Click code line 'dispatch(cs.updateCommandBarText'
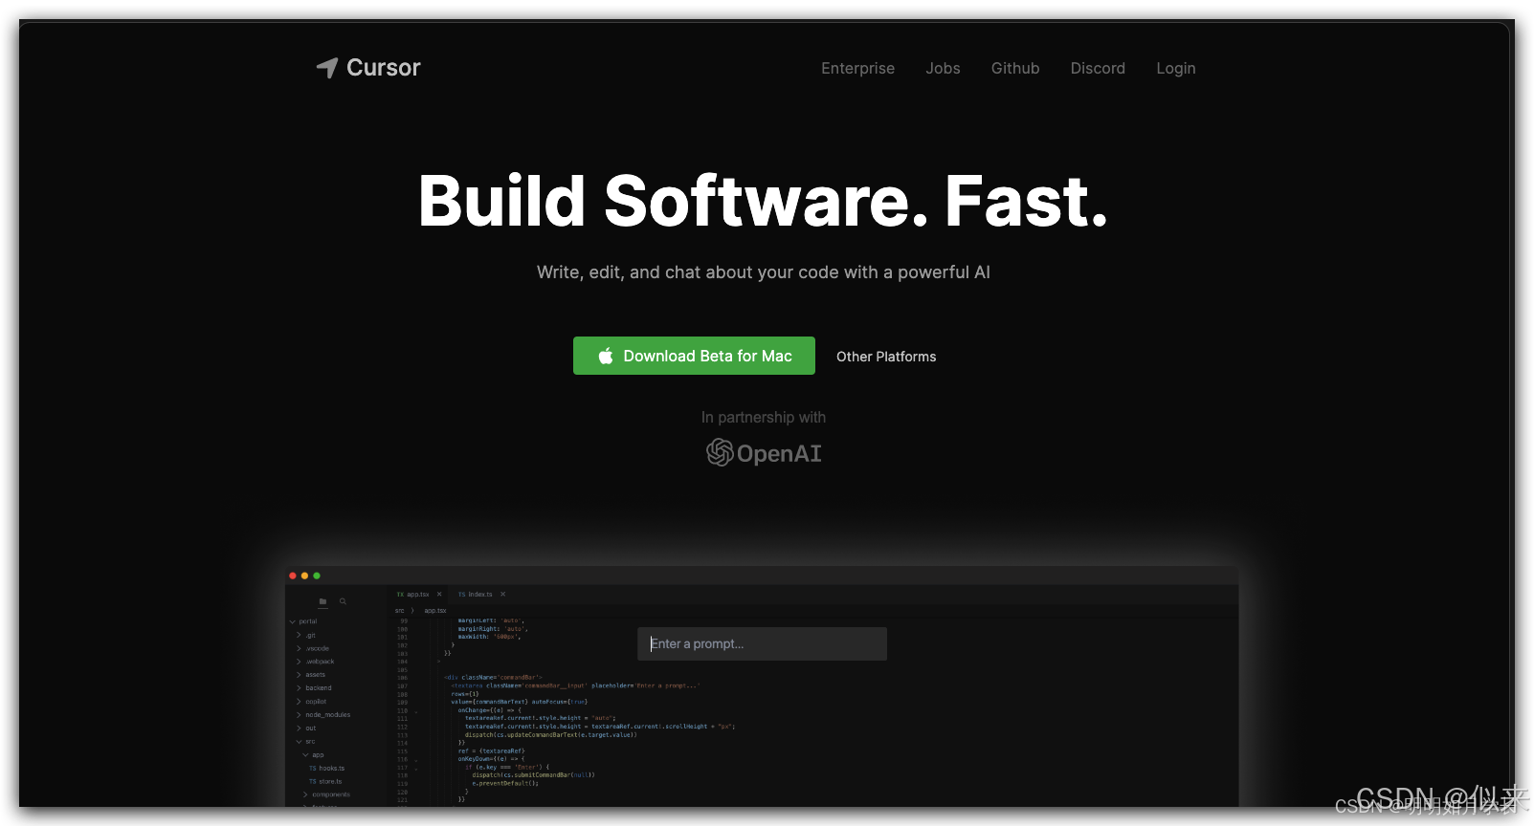 (x=550, y=735)
